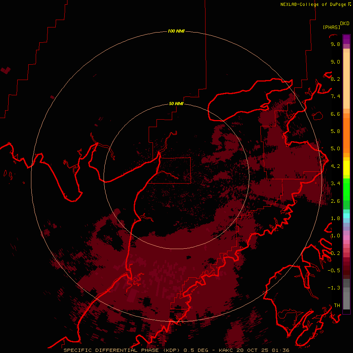The height and width of the screenshot is (353, 353).
Task: Select the 1.0 scale value
Action: (335, 236)
